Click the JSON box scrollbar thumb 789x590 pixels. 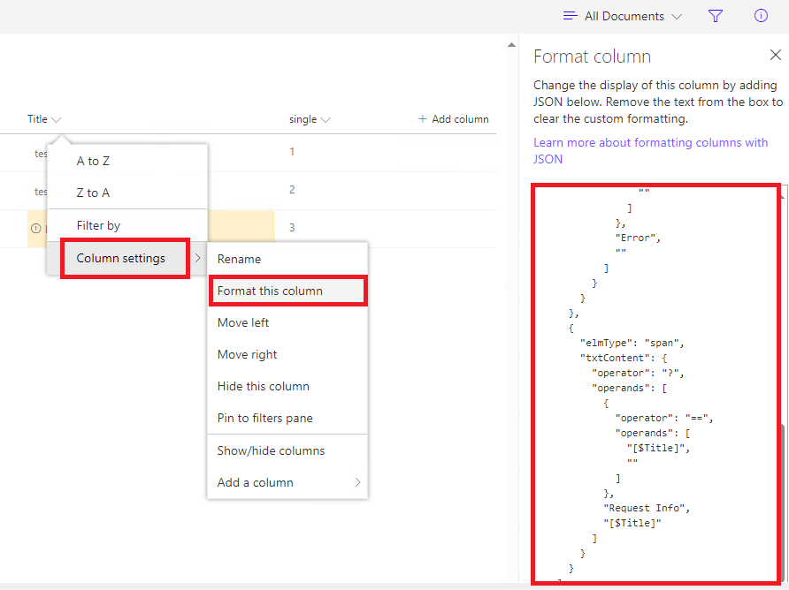[783, 503]
